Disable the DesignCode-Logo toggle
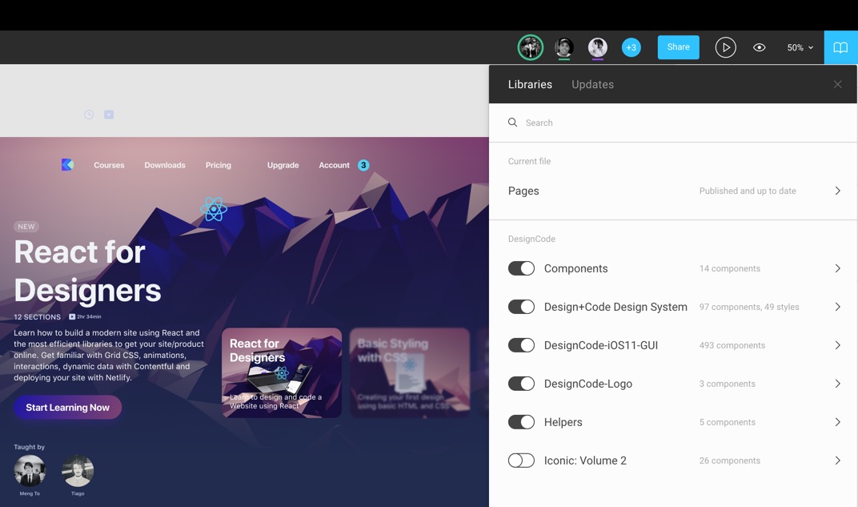Image resolution: width=858 pixels, height=507 pixels. pos(521,384)
